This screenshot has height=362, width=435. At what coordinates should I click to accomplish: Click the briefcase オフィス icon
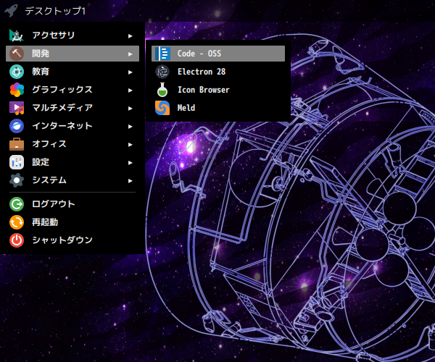click(17, 144)
